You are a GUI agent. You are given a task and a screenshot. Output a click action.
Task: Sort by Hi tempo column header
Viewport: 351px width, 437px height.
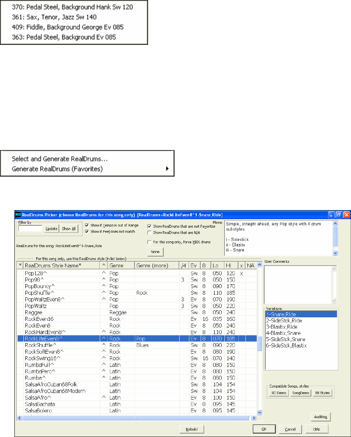[x=231, y=265]
